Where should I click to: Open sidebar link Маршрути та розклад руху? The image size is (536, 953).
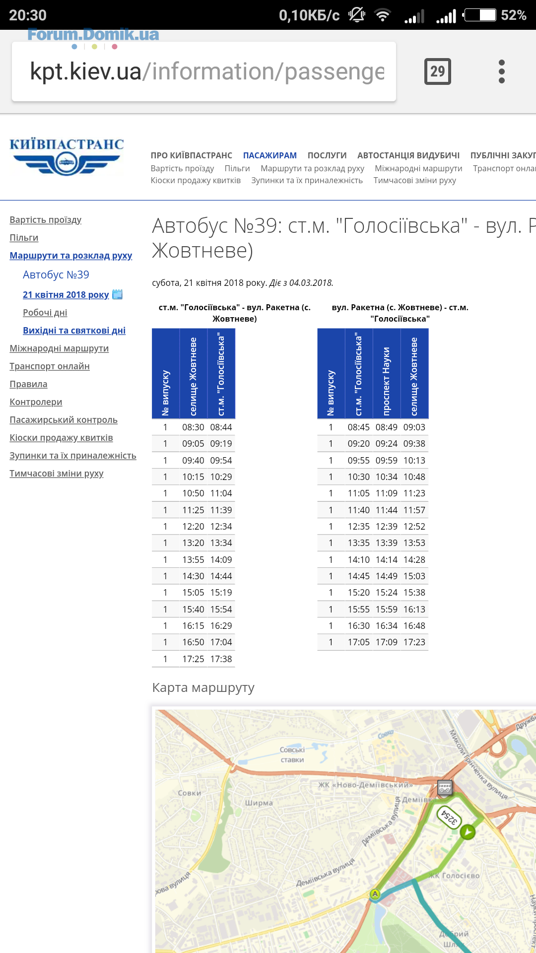[x=71, y=256]
